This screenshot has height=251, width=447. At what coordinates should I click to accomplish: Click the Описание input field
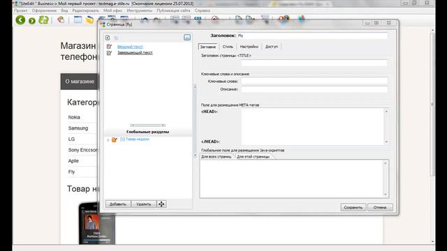[x=314, y=89]
